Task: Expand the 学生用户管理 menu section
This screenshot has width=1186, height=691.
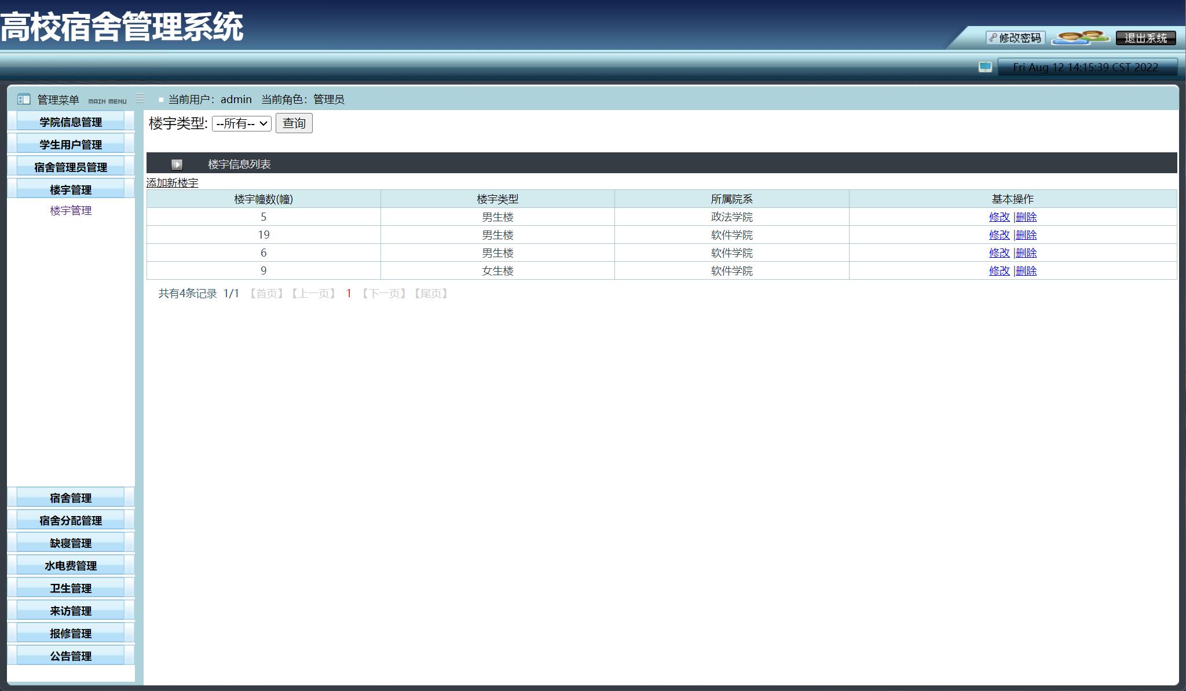Action: [x=71, y=145]
